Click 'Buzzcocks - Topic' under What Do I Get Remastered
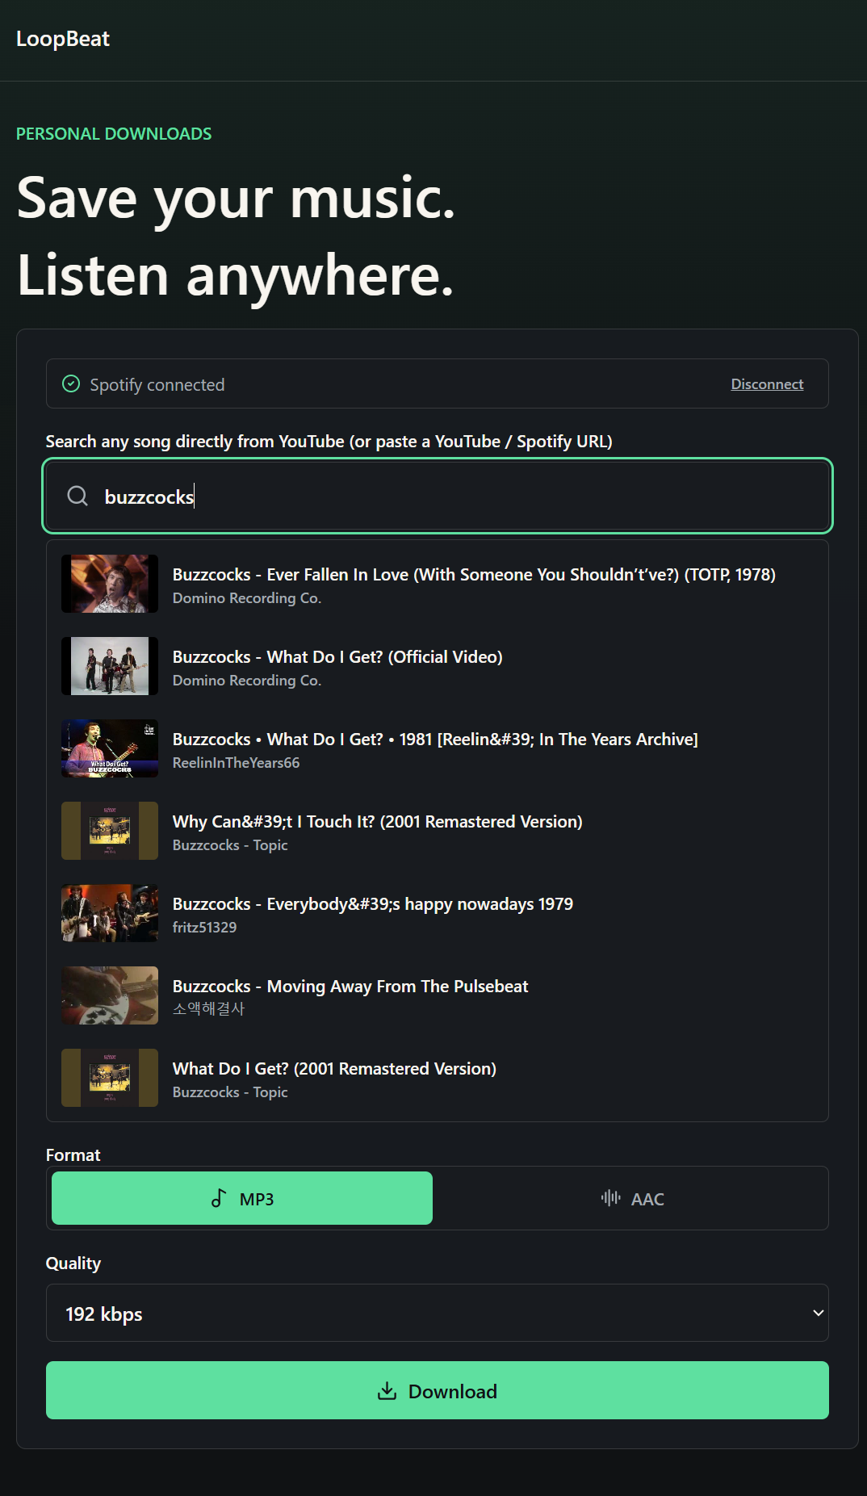 click(x=230, y=1092)
